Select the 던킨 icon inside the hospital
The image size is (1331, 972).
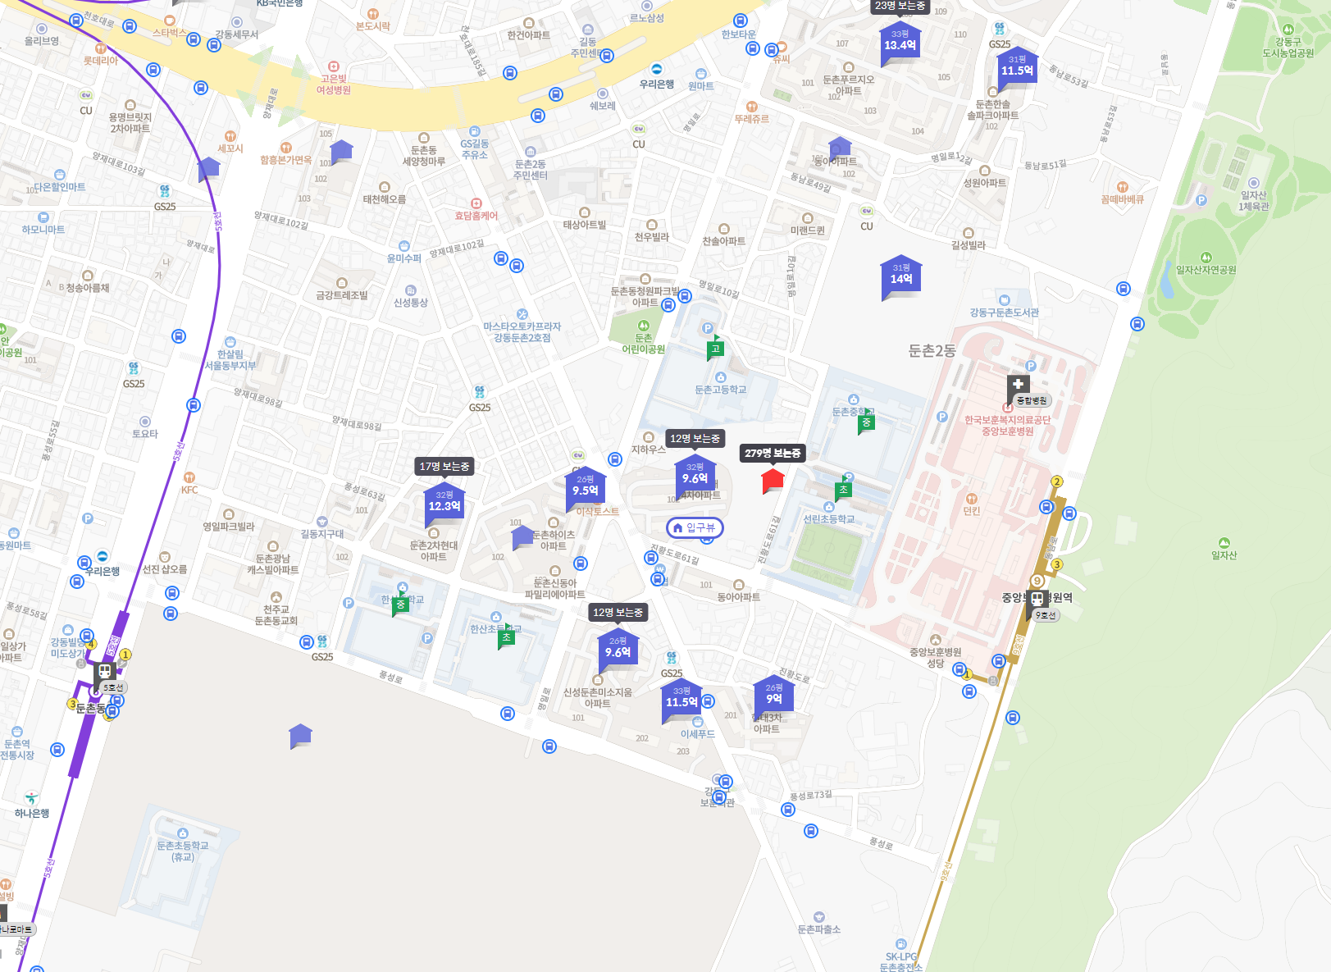971,499
